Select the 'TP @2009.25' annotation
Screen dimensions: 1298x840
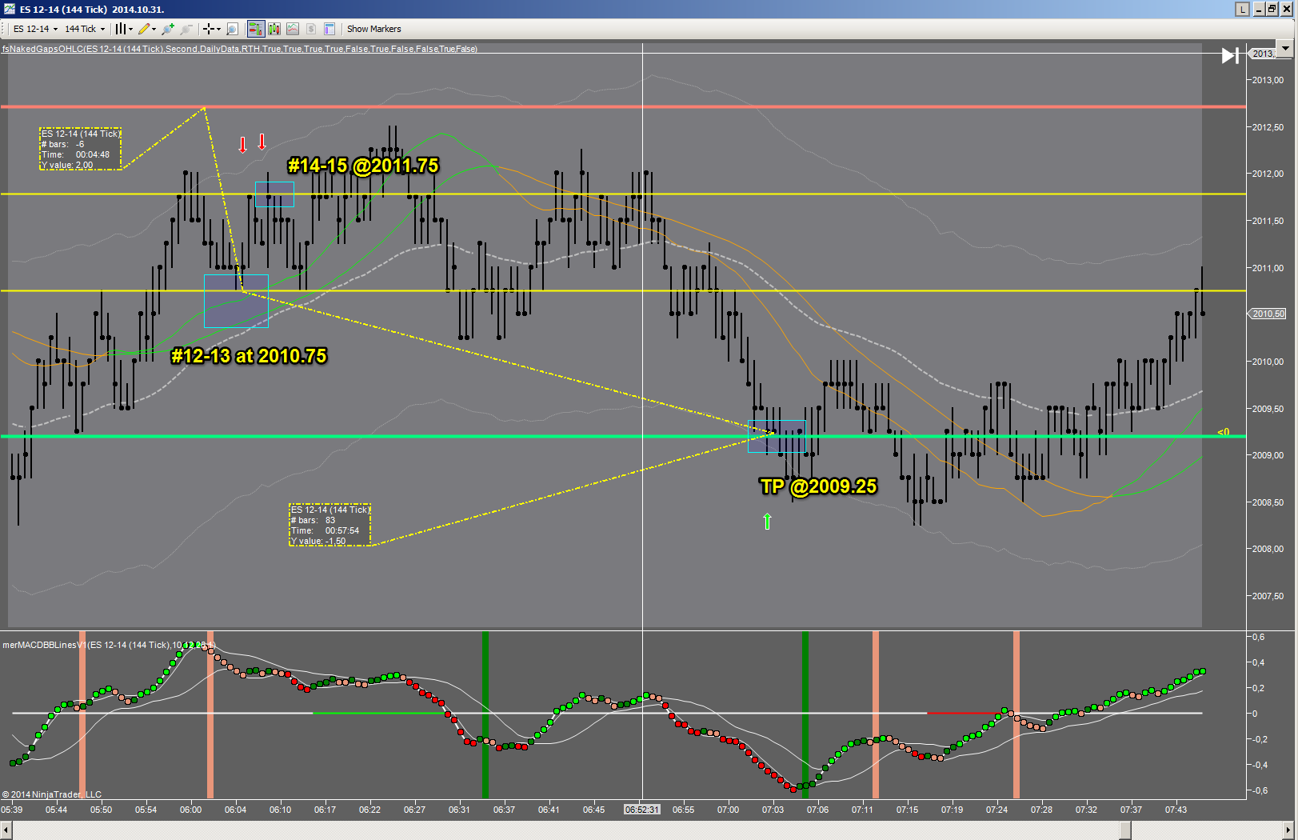(x=818, y=486)
